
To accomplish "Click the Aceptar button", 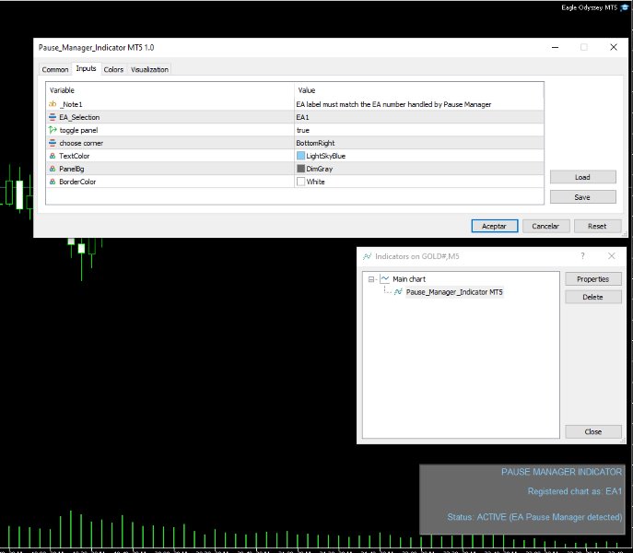I will [x=494, y=226].
